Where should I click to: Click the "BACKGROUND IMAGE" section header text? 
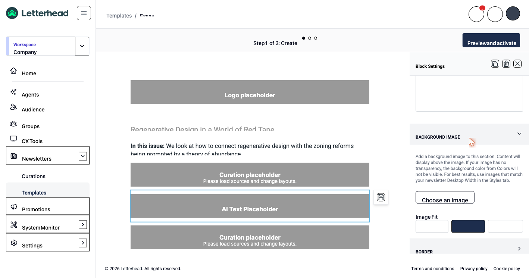pyautogui.click(x=438, y=137)
